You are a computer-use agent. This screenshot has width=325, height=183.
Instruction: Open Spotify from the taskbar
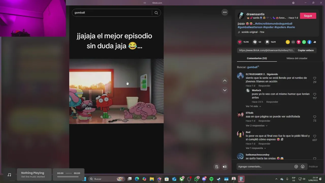click(x=211, y=179)
